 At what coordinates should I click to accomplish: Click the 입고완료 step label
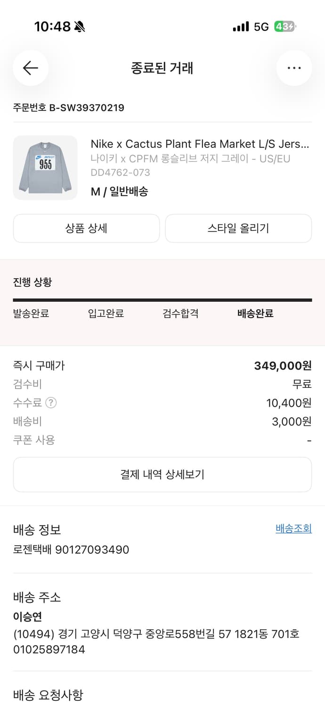tap(105, 313)
